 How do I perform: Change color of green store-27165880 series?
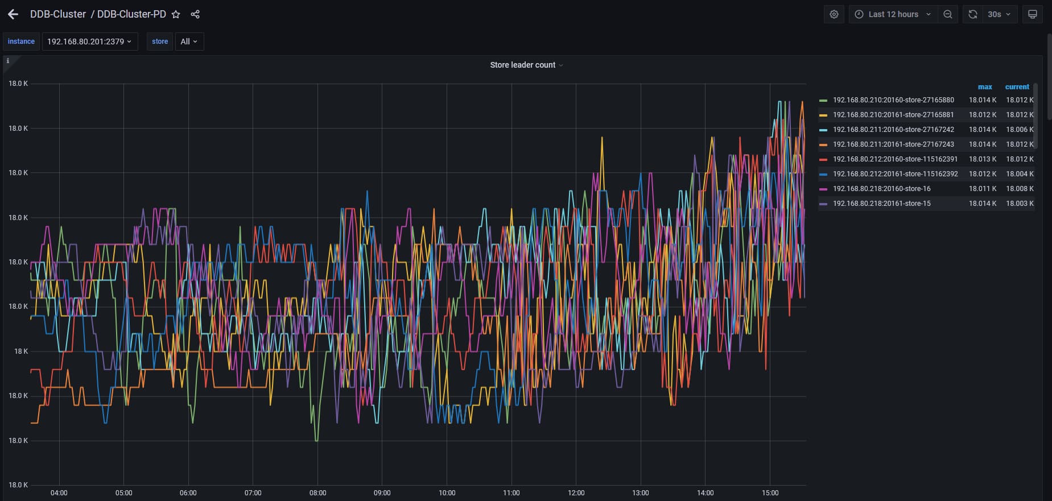(x=823, y=101)
